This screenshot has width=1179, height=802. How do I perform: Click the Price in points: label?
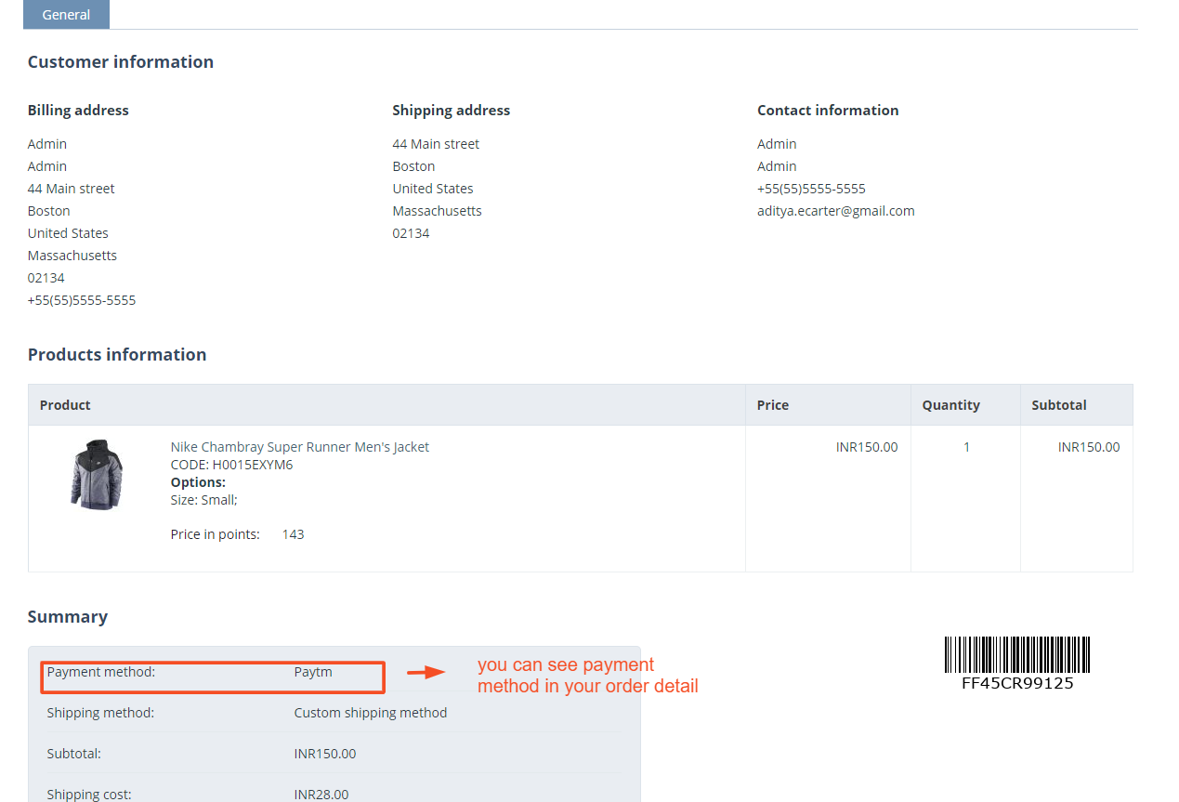[x=216, y=534]
